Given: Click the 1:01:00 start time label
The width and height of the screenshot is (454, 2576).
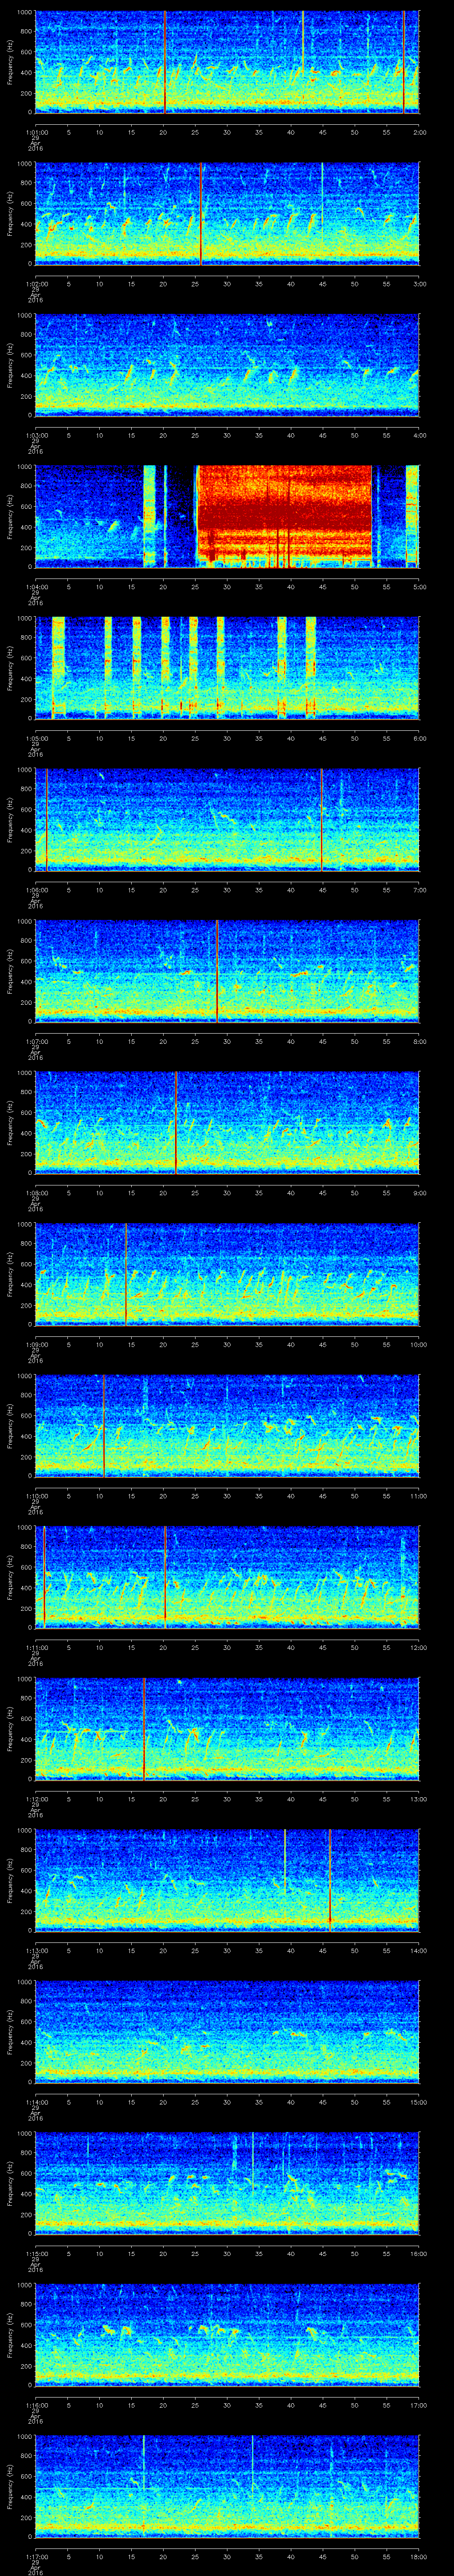Looking at the screenshot, I should tap(36, 131).
